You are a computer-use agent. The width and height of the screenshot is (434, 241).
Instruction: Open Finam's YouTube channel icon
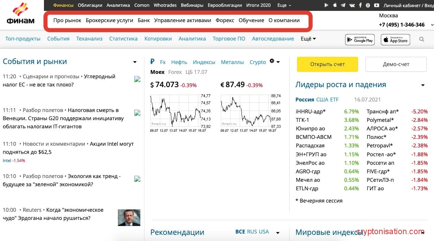pos(376,5)
